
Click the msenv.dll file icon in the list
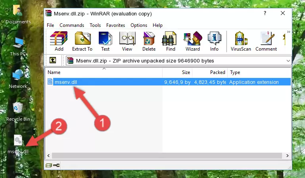50,81
